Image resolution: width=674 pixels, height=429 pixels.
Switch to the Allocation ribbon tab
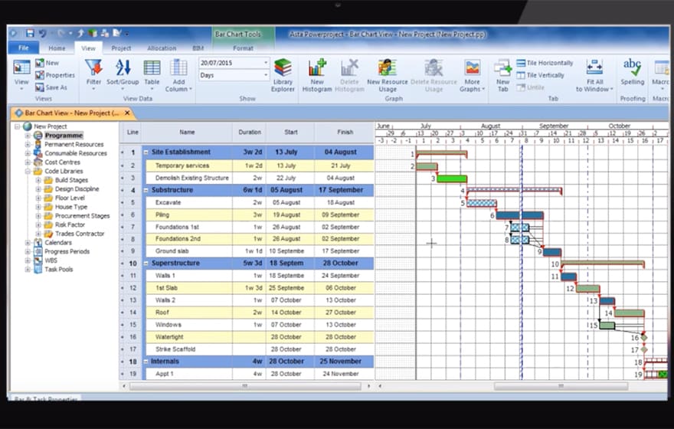pyautogui.click(x=162, y=48)
